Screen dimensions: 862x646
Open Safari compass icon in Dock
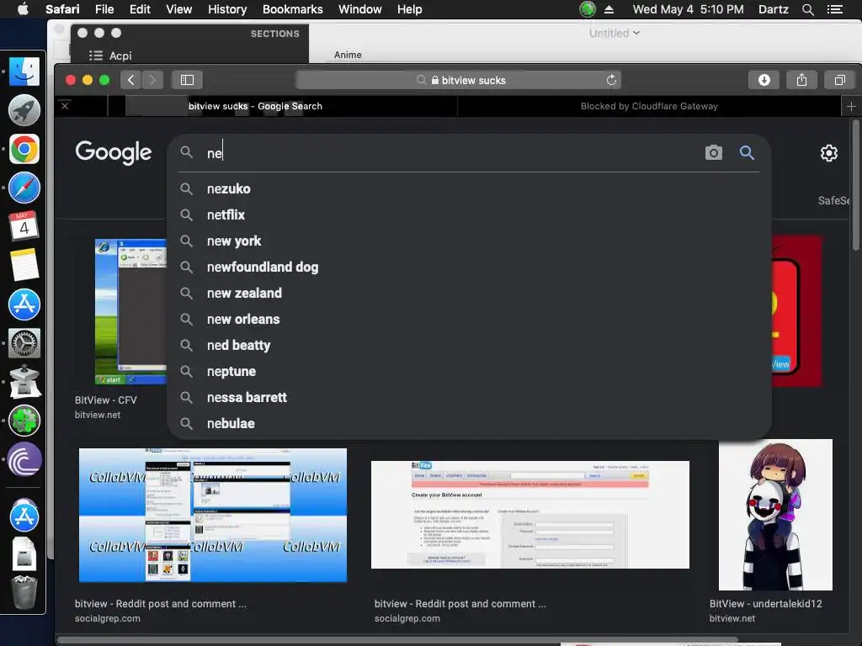(x=24, y=188)
